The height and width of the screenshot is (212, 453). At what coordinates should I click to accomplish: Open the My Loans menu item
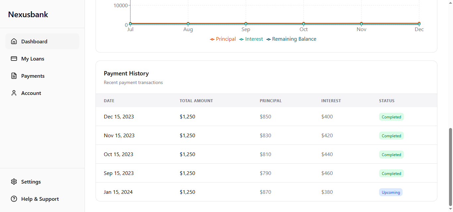click(x=33, y=59)
